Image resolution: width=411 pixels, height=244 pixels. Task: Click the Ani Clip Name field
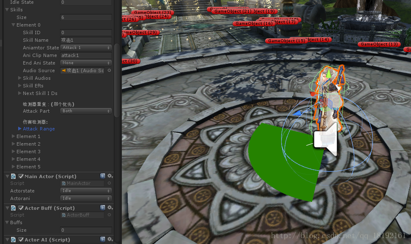coord(86,55)
